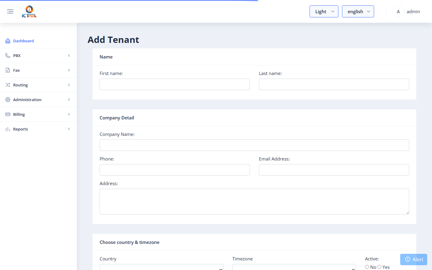Click the admin username link
This screenshot has height=270, width=432.
pos(413,11)
